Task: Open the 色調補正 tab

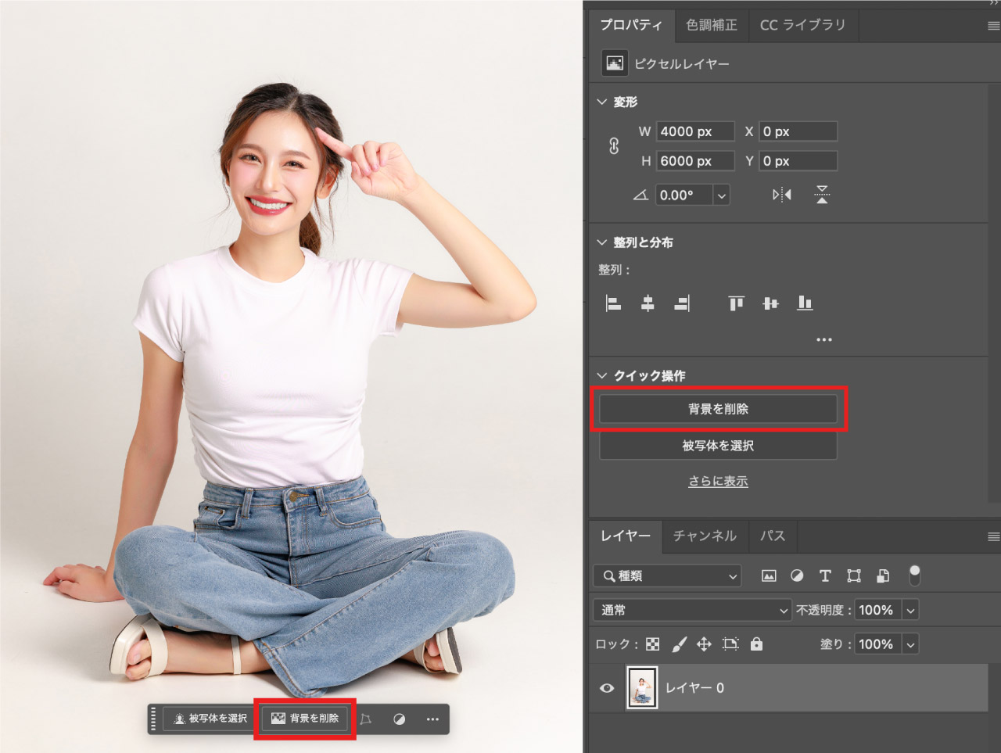Action: point(711,25)
